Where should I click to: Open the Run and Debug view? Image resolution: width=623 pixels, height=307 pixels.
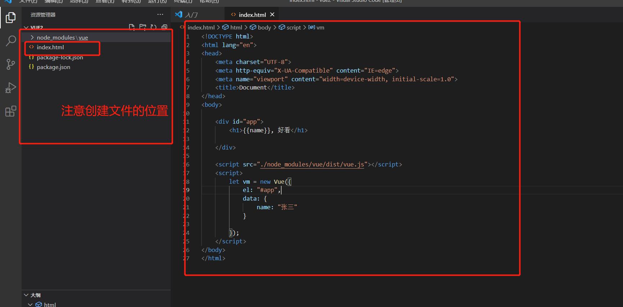click(x=11, y=88)
